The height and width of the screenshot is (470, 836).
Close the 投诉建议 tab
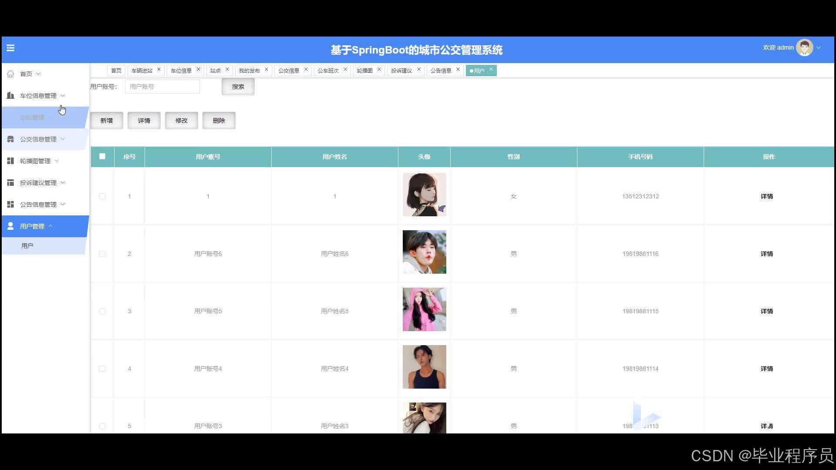pos(419,69)
